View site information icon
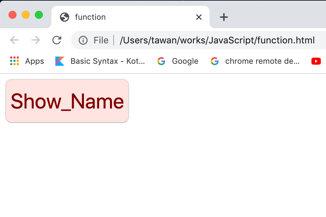 [x=83, y=40]
